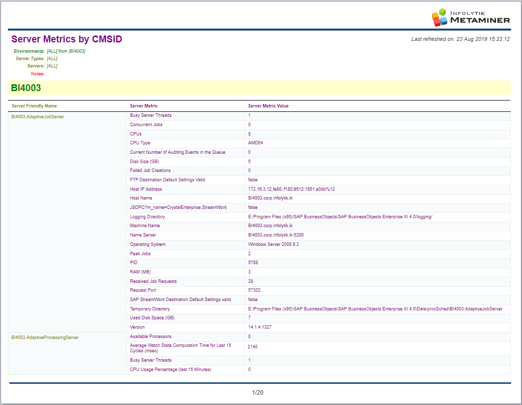Click the "Temporary Directory" metric
522x405 pixels.
(150, 309)
